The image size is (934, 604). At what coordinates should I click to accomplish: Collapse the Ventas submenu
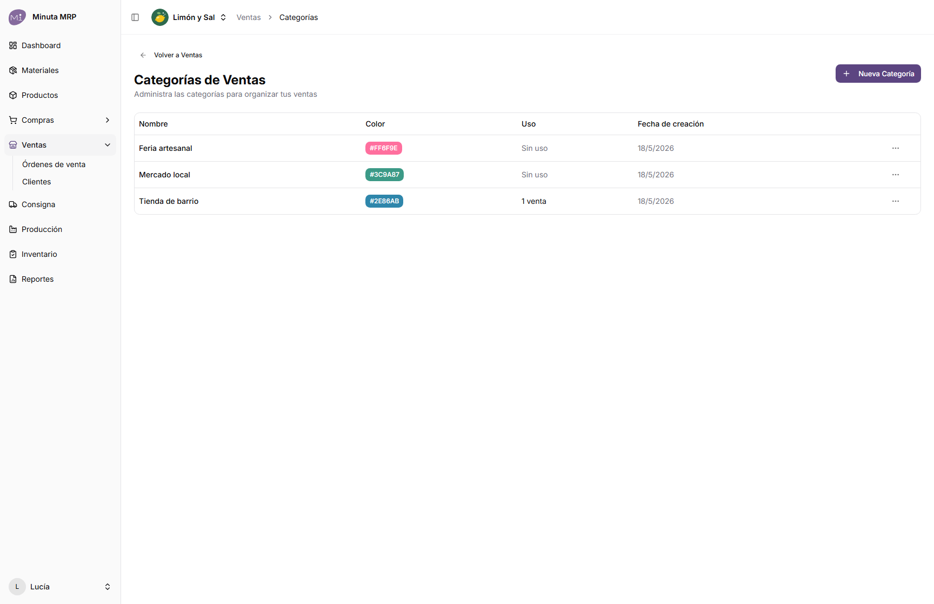click(108, 145)
